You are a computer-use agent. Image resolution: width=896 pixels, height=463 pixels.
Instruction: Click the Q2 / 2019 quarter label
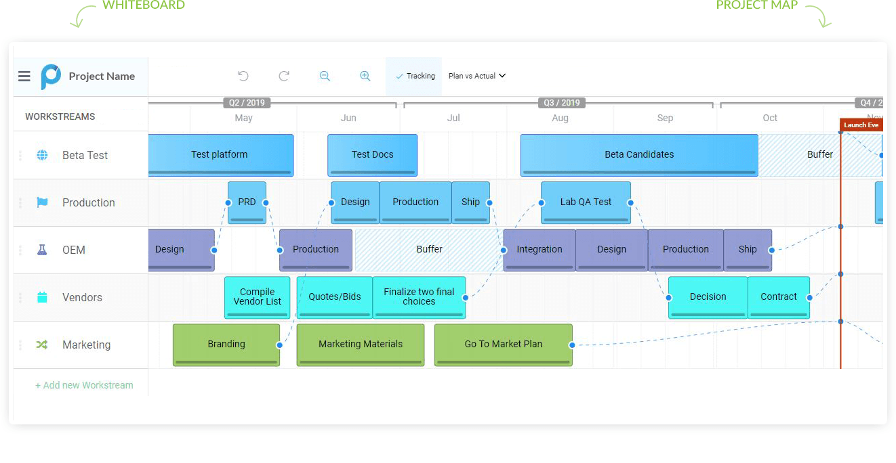pos(247,103)
